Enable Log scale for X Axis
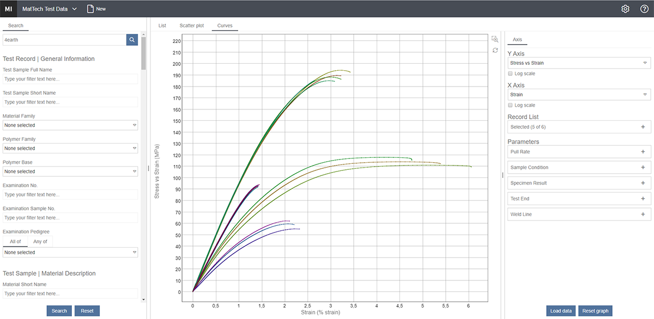This screenshot has width=654, height=319. [510, 105]
